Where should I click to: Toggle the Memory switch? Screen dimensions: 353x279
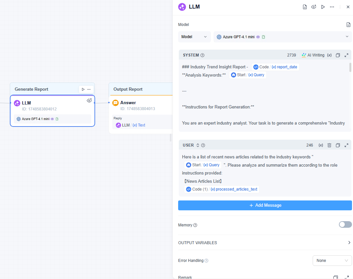pos(345,224)
